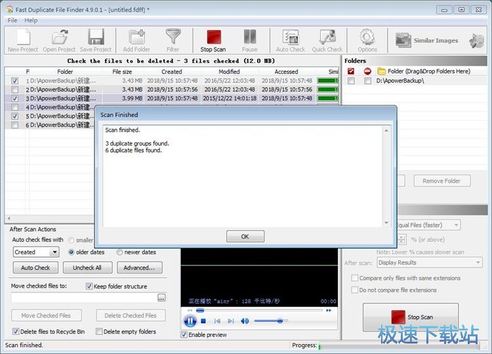
Task: Open the Help menu
Action: tap(31, 20)
